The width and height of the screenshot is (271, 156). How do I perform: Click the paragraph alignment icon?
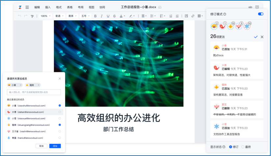click(x=143, y=16)
